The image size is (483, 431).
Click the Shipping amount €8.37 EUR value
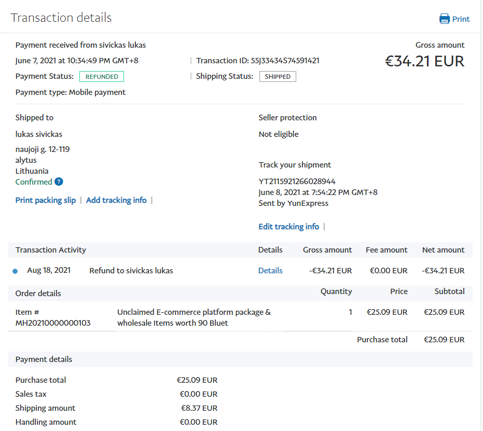point(198,408)
